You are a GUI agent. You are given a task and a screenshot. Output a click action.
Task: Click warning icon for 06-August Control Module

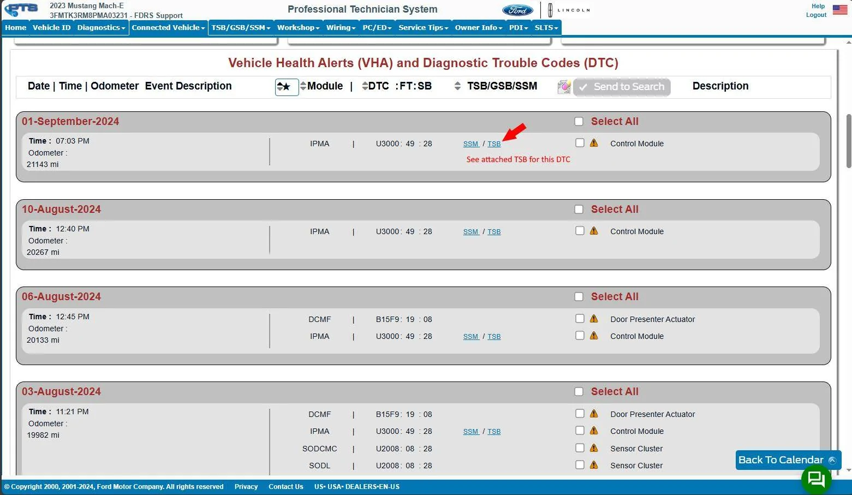[x=594, y=336]
